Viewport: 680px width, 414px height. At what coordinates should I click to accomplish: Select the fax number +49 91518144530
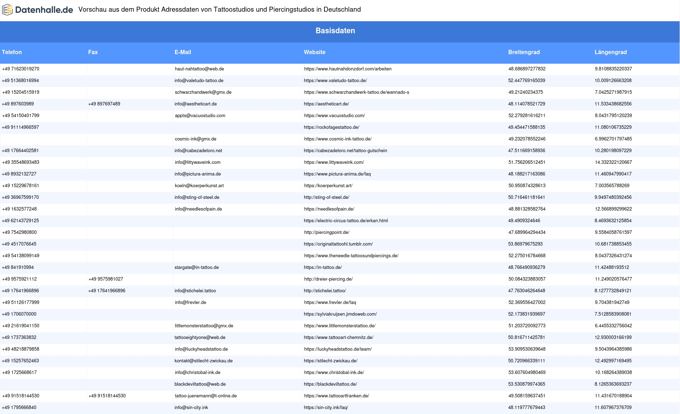coord(107,396)
